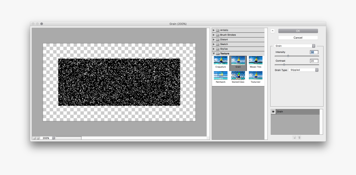This screenshot has width=356, height=175.
Task: Collapse the Texture filter folder
Action: 214,53
